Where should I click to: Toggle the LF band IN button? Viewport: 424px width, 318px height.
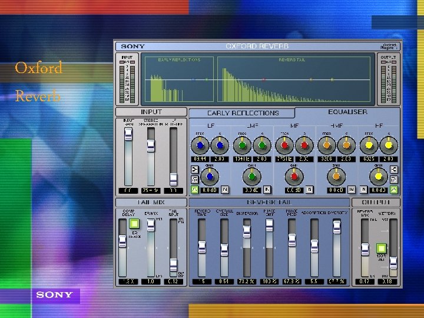click(x=225, y=190)
